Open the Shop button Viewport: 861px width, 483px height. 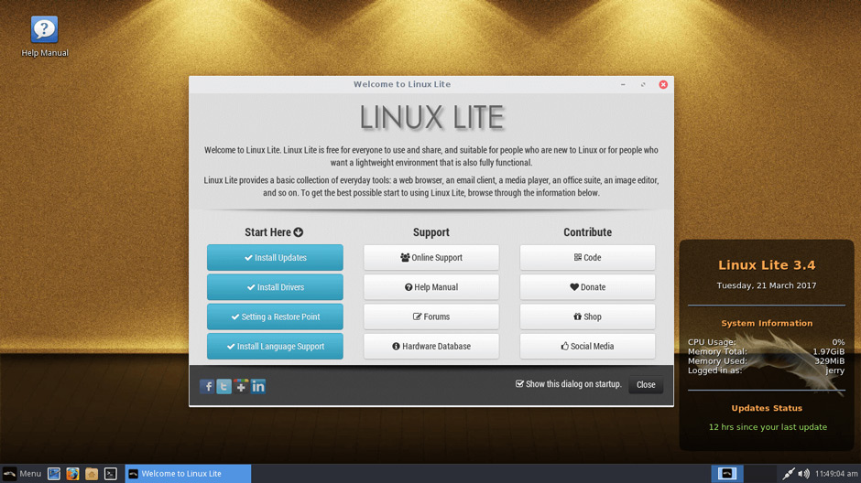click(587, 317)
